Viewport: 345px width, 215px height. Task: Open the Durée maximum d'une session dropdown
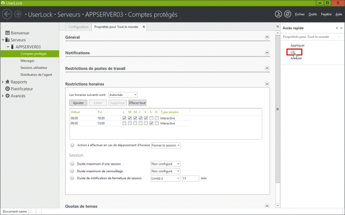[x=165, y=164]
